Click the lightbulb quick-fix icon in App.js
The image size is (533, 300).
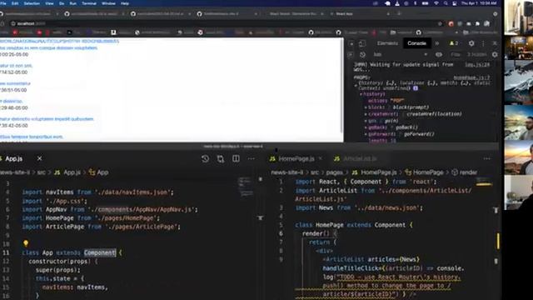click(x=26, y=243)
